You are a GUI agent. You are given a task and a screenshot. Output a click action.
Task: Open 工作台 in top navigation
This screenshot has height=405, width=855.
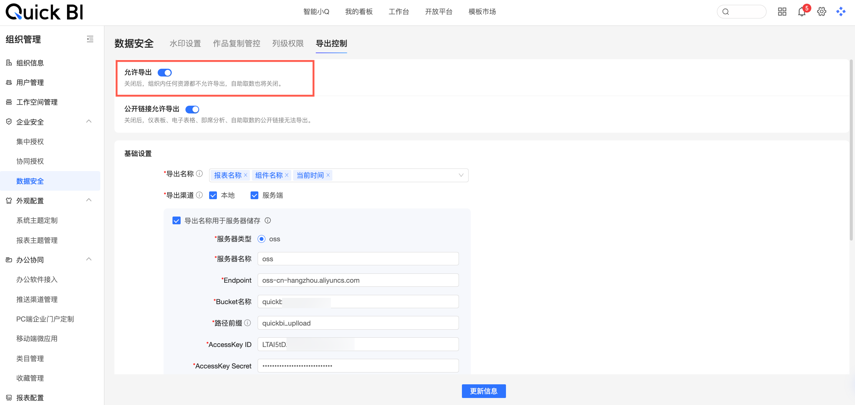click(399, 12)
